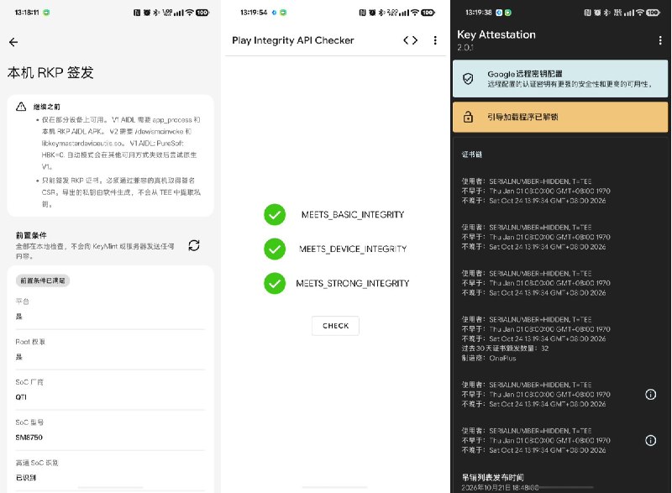Tap the Play Integrity API Checker title

click(293, 40)
